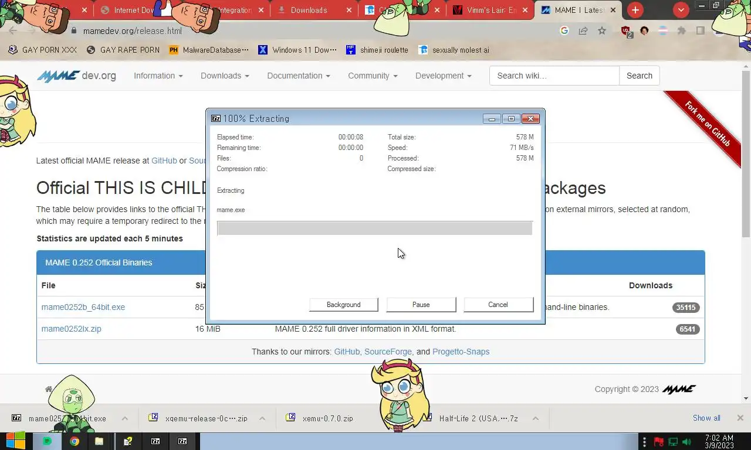
Task: Click the Fork me on GitHub ribbon
Action: 707,124
